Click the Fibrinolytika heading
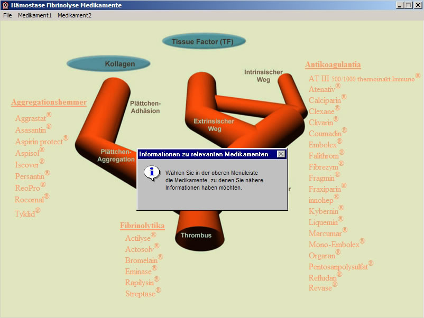This screenshot has height=318, width=424. [142, 226]
